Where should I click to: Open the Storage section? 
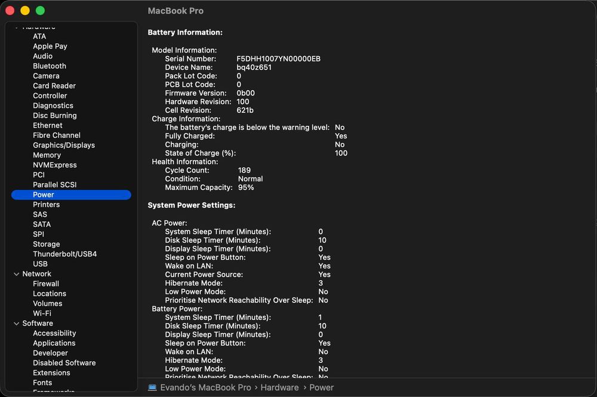(47, 244)
